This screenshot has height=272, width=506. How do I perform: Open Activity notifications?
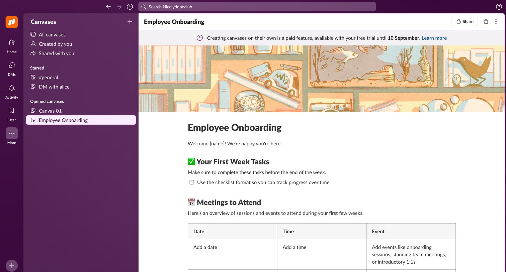coord(12,92)
